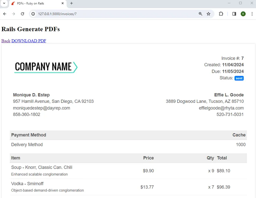Screen dimensions: 256x198
Task: Click the Vodka - Smirnoff item
Action: coord(27,184)
